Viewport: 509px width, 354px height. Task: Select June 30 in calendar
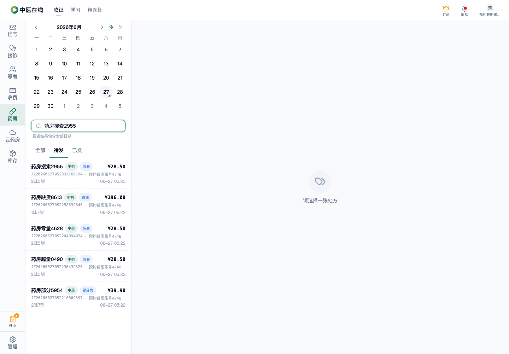tap(51, 106)
